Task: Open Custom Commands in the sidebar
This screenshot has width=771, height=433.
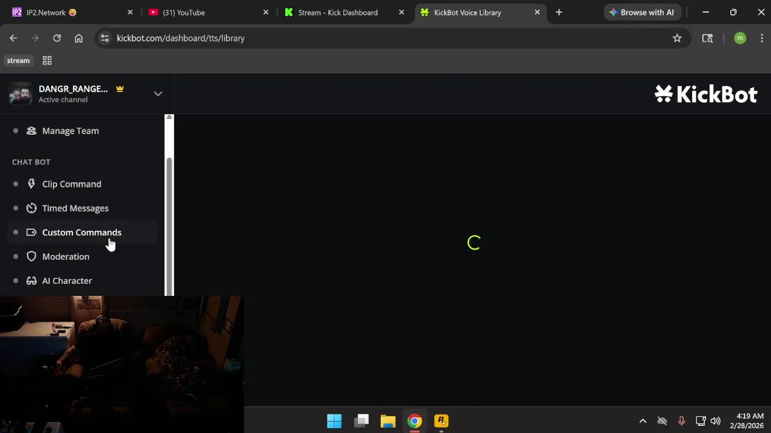Action: pos(82,232)
